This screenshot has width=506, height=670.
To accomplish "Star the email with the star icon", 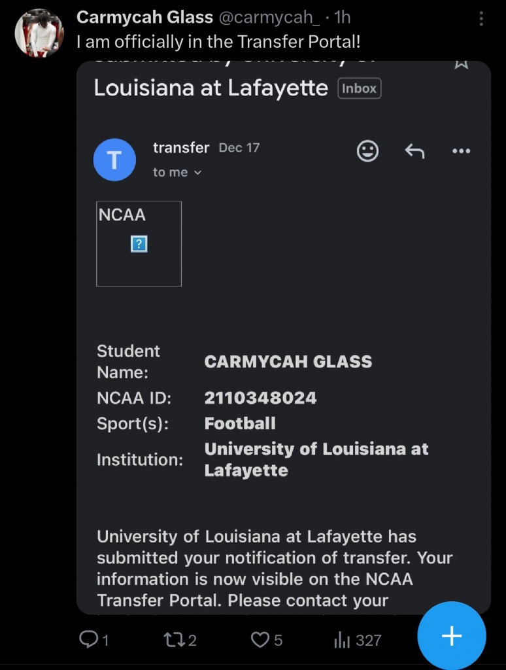I will (461, 64).
